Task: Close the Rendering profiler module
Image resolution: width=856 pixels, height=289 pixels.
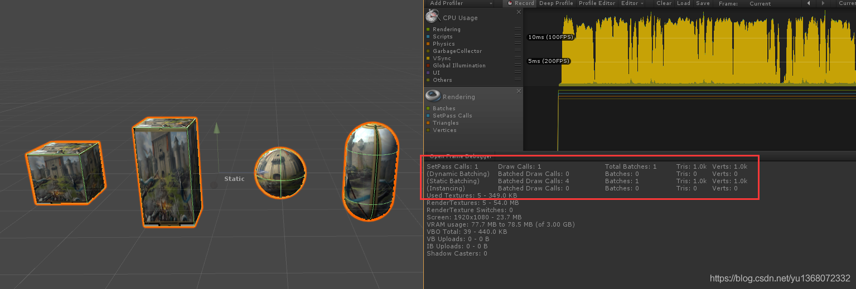Action: coord(519,91)
